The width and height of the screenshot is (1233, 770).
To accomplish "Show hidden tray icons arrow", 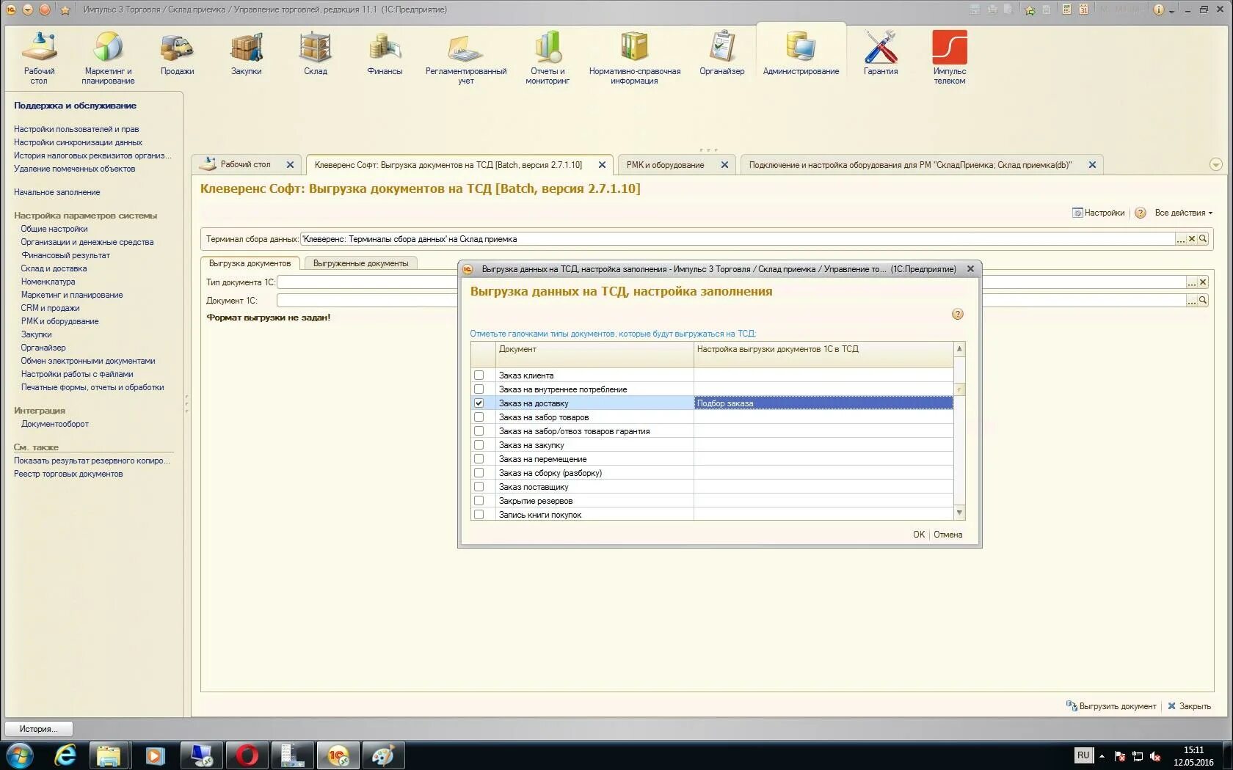I will pyautogui.click(x=1102, y=756).
